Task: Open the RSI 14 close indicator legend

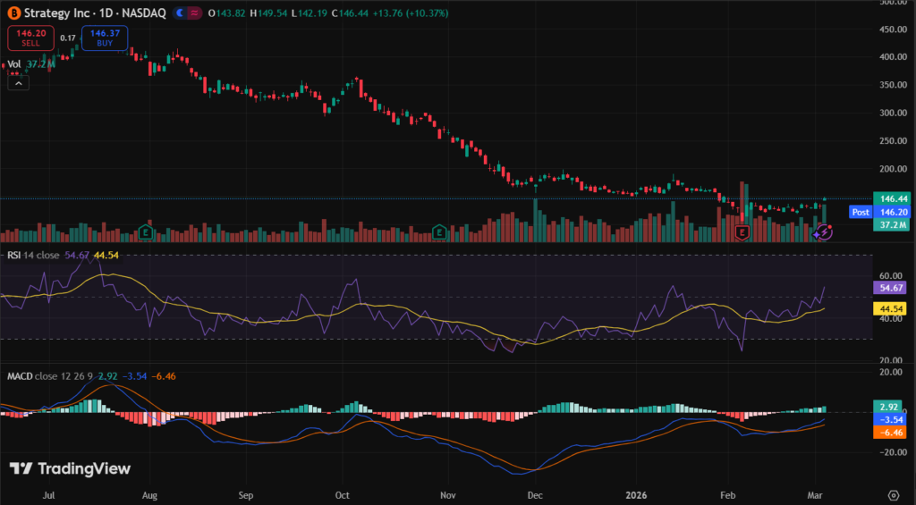Action: [x=32, y=255]
